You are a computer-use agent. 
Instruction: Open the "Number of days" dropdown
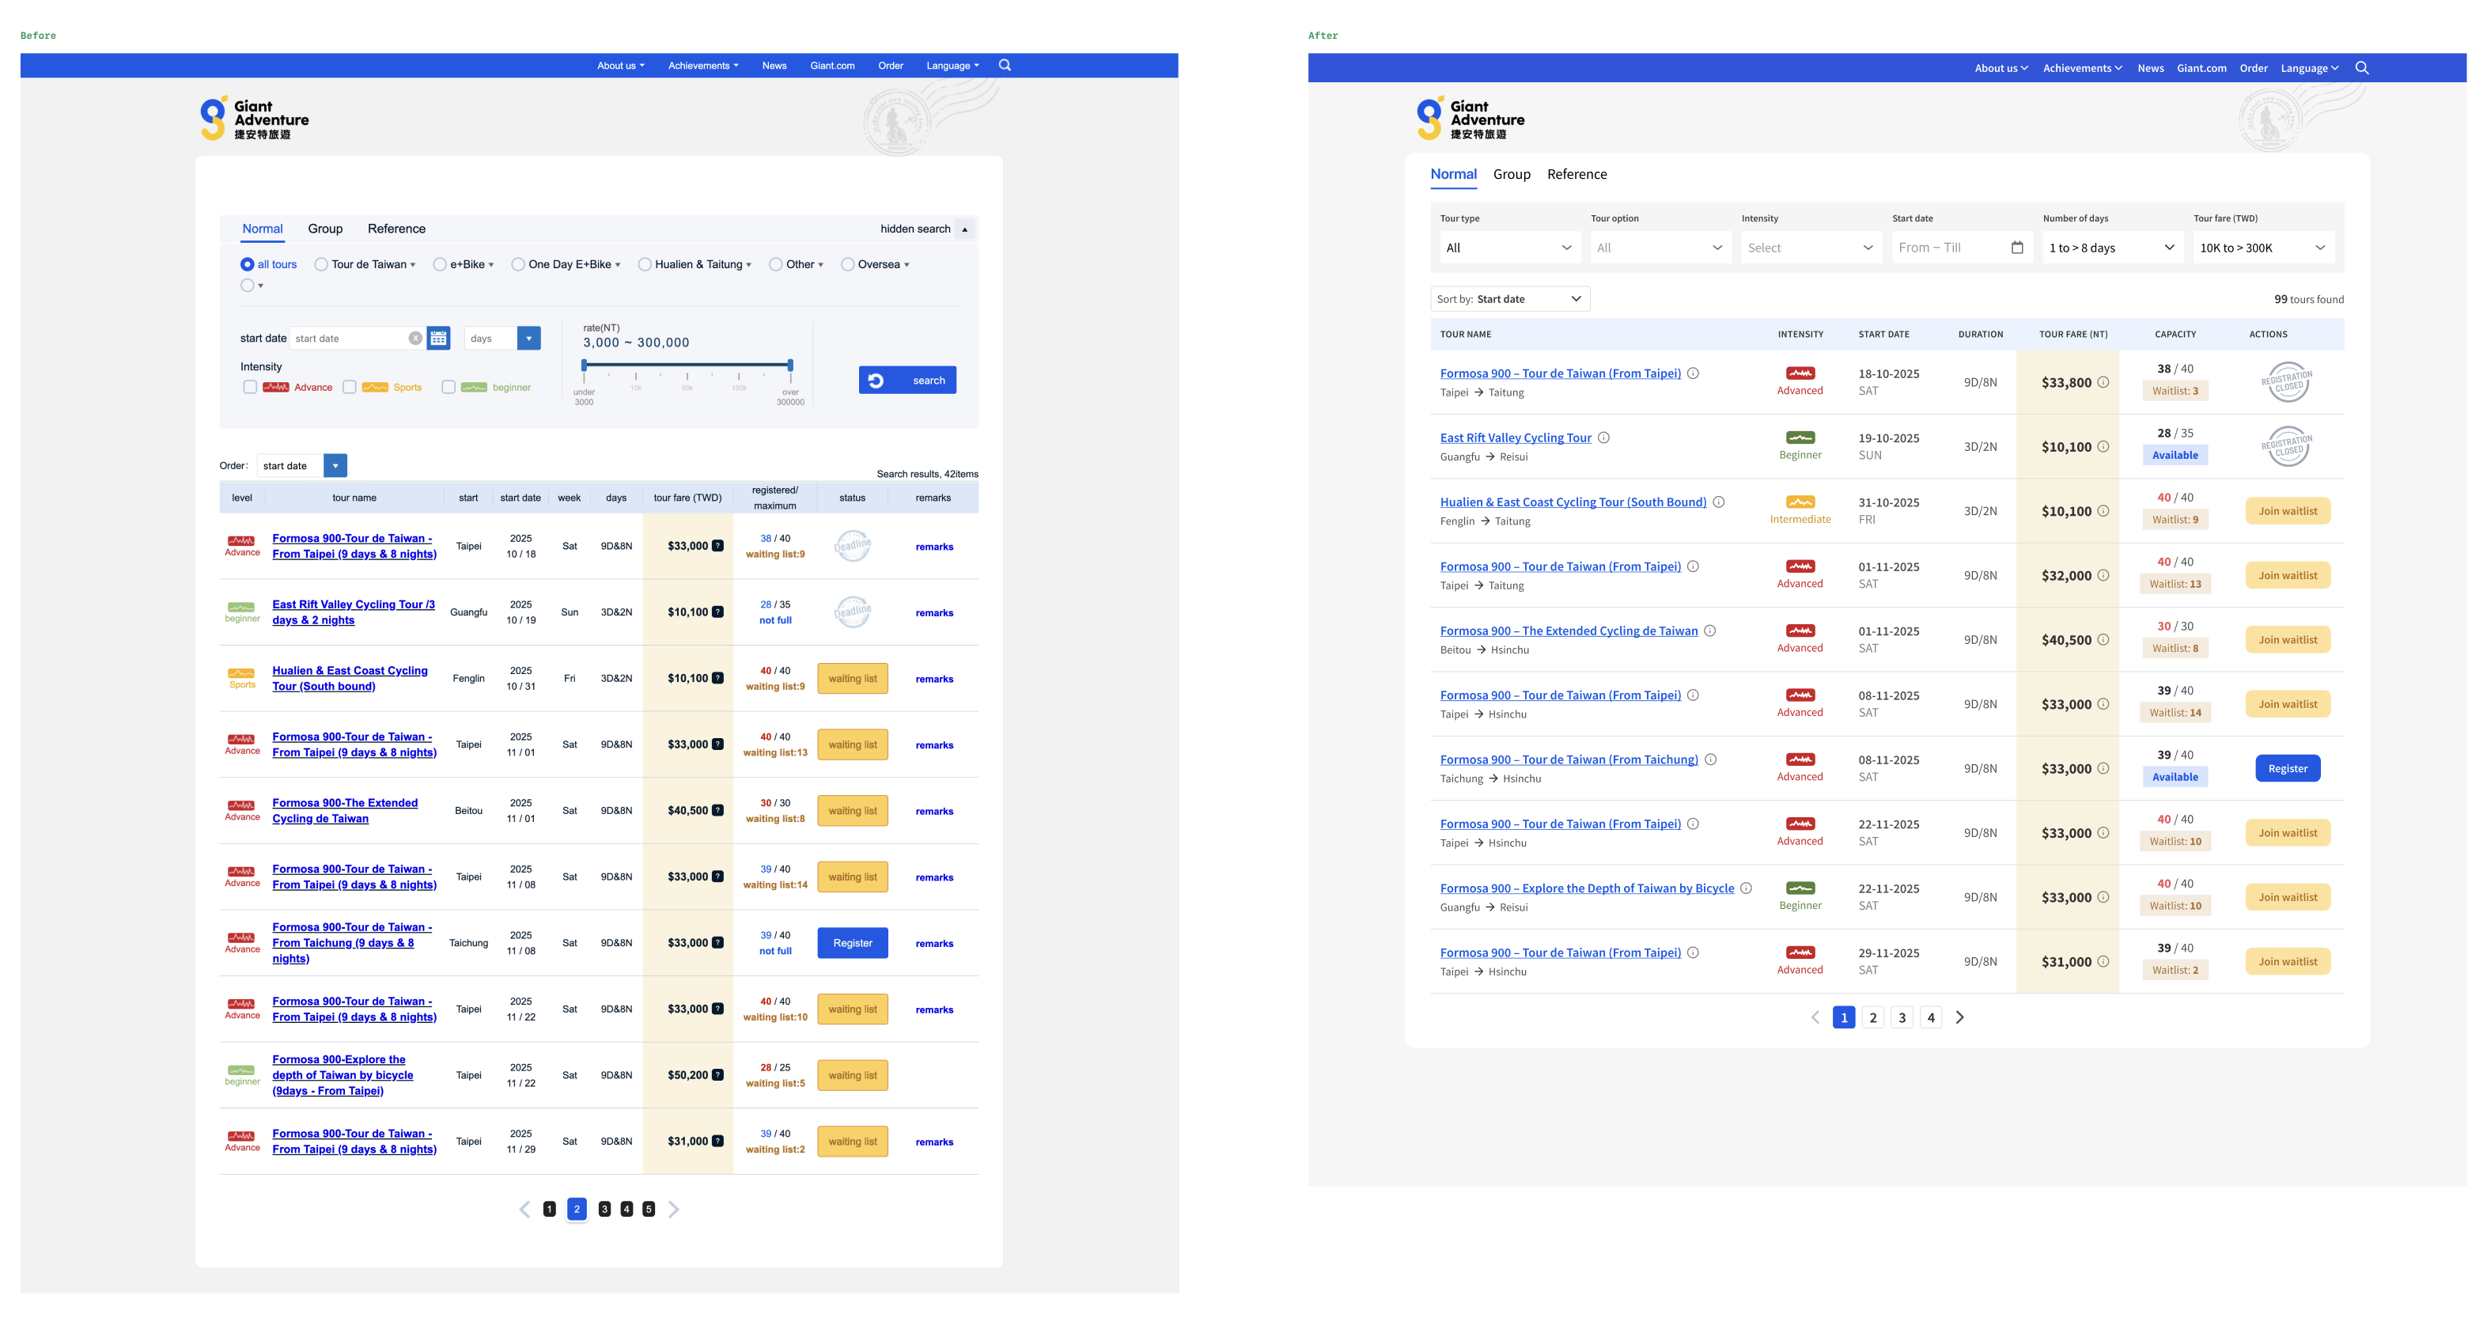coord(2112,247)
